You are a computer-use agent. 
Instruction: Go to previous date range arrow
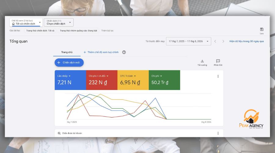pyautogui.click(x=215, y=41)
